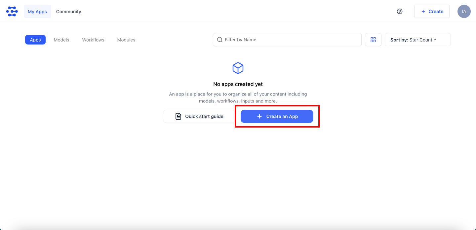The height and width of the screenshot is (230, 476).
Task: Switch to the Workflows tab
Action: click(93, 40)
